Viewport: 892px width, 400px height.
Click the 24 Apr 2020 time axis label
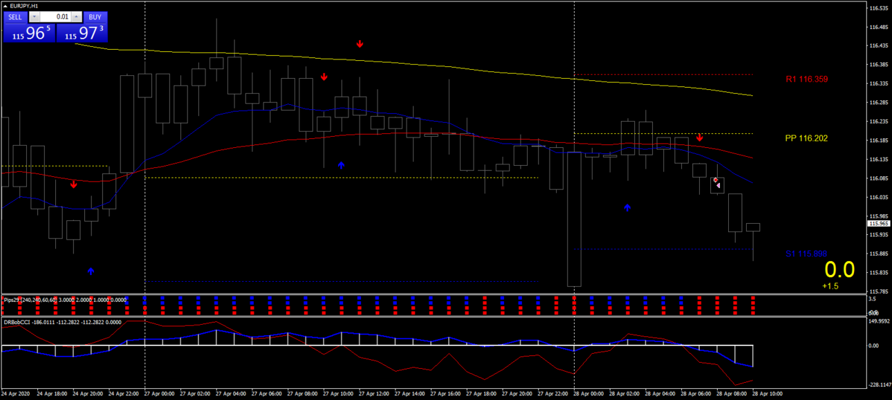click(15, 394)
